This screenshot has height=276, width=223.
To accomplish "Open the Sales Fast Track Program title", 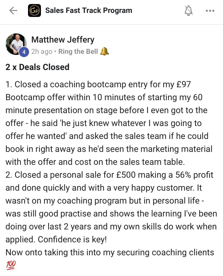I will (x=89, y=11).
